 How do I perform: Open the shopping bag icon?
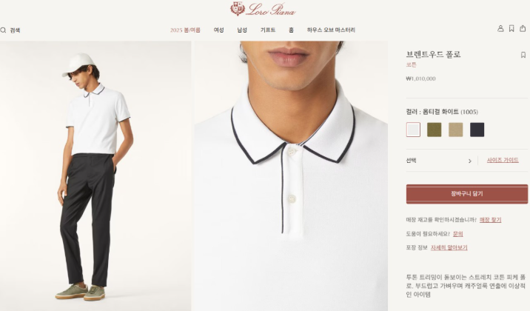[x=523, y=29]
